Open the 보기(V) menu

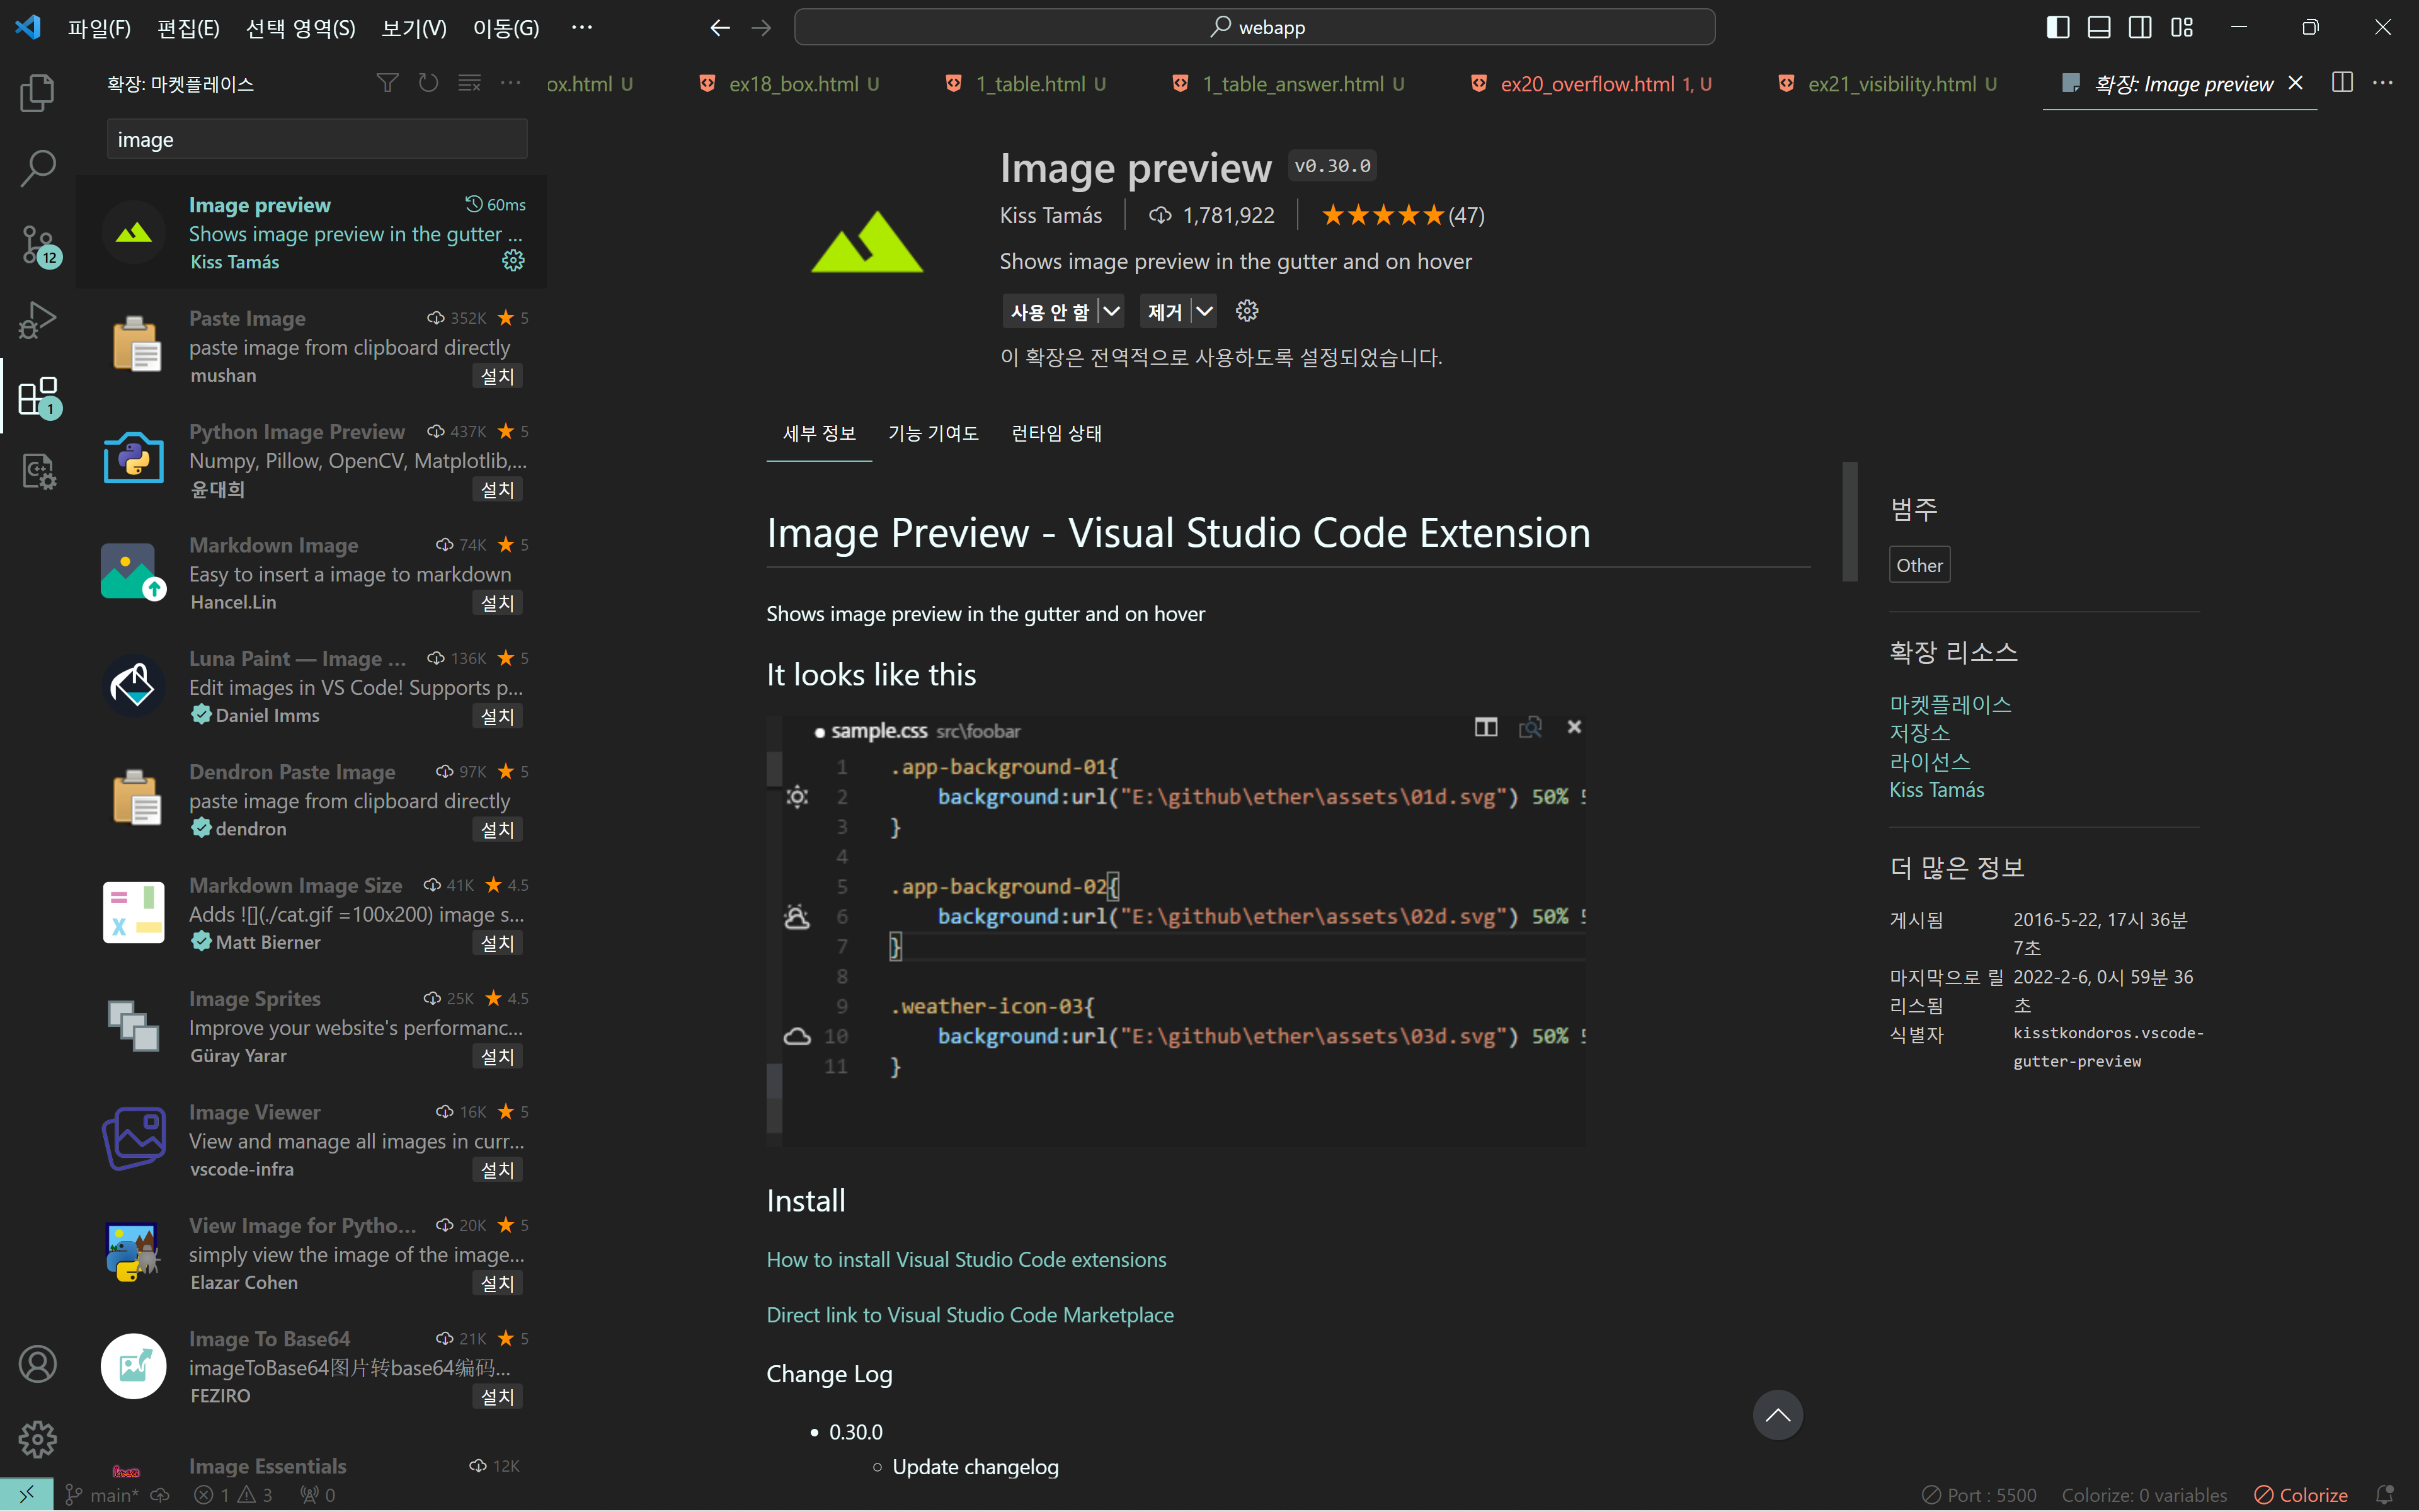pyautogui.click(x=414, y=28)
